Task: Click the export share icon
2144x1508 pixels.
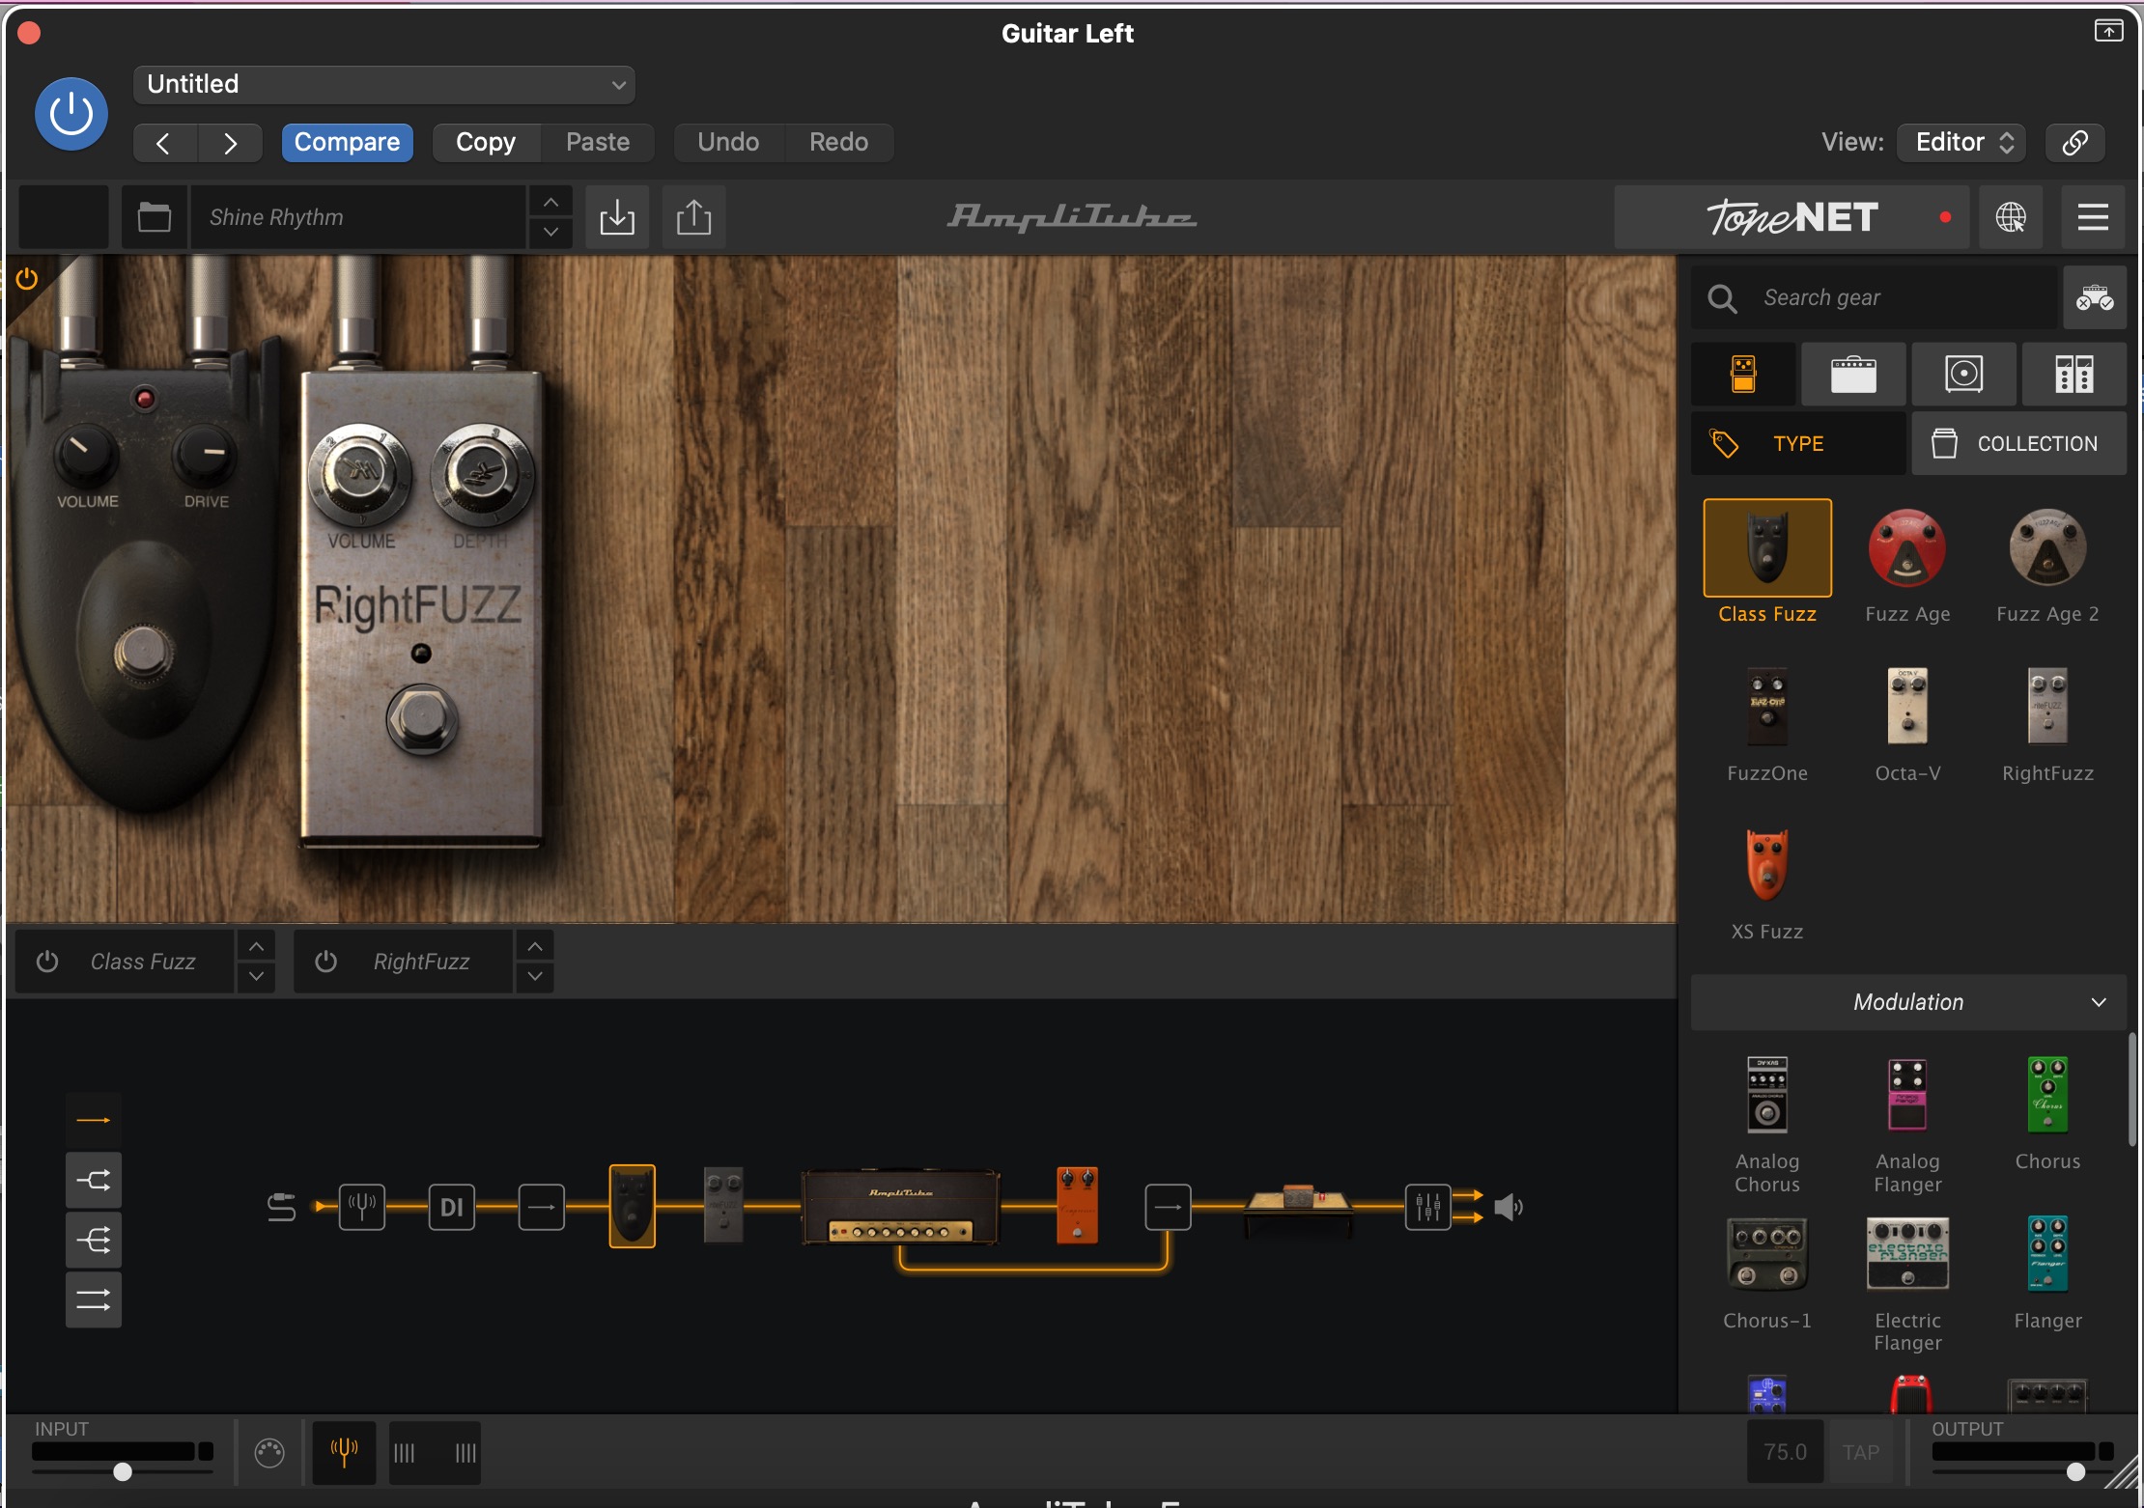Action: point(693,217)
